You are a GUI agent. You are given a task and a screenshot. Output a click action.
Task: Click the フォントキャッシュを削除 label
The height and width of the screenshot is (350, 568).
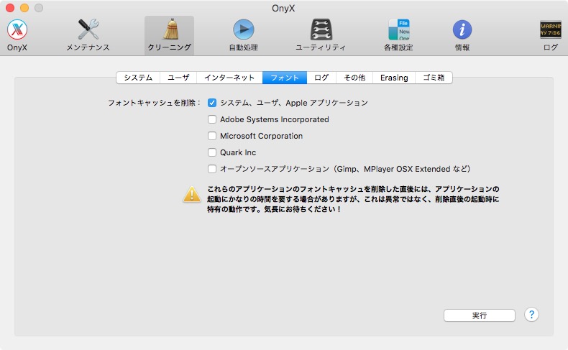pyautogui.click(x=154, y=103)
